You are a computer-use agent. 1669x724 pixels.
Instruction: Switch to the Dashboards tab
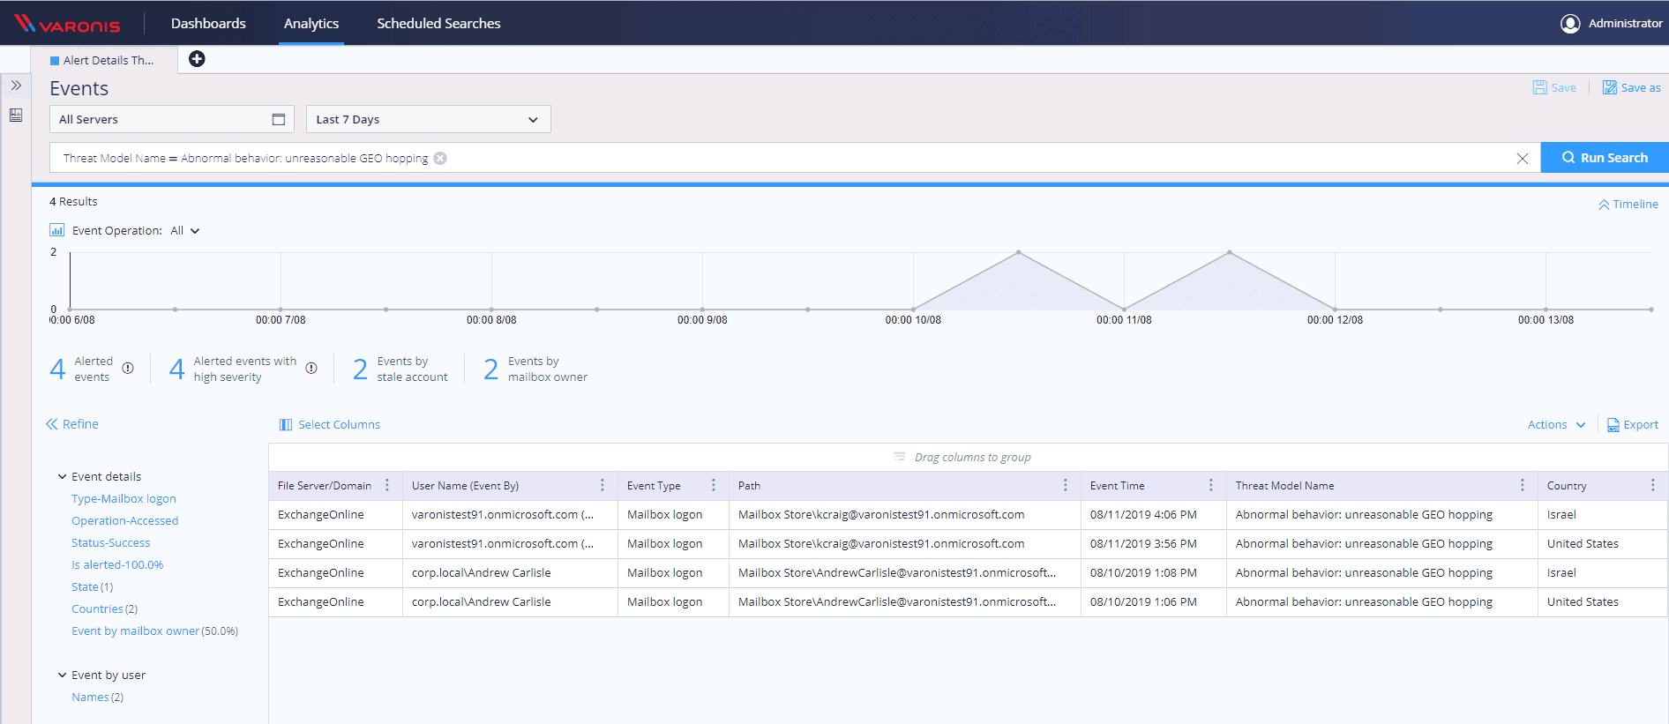(x=208, y=24)
